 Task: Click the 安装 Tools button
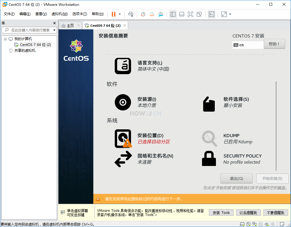tap(221, 212)
